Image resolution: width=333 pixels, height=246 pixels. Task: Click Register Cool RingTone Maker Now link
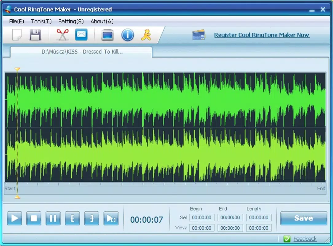(261, 35)
